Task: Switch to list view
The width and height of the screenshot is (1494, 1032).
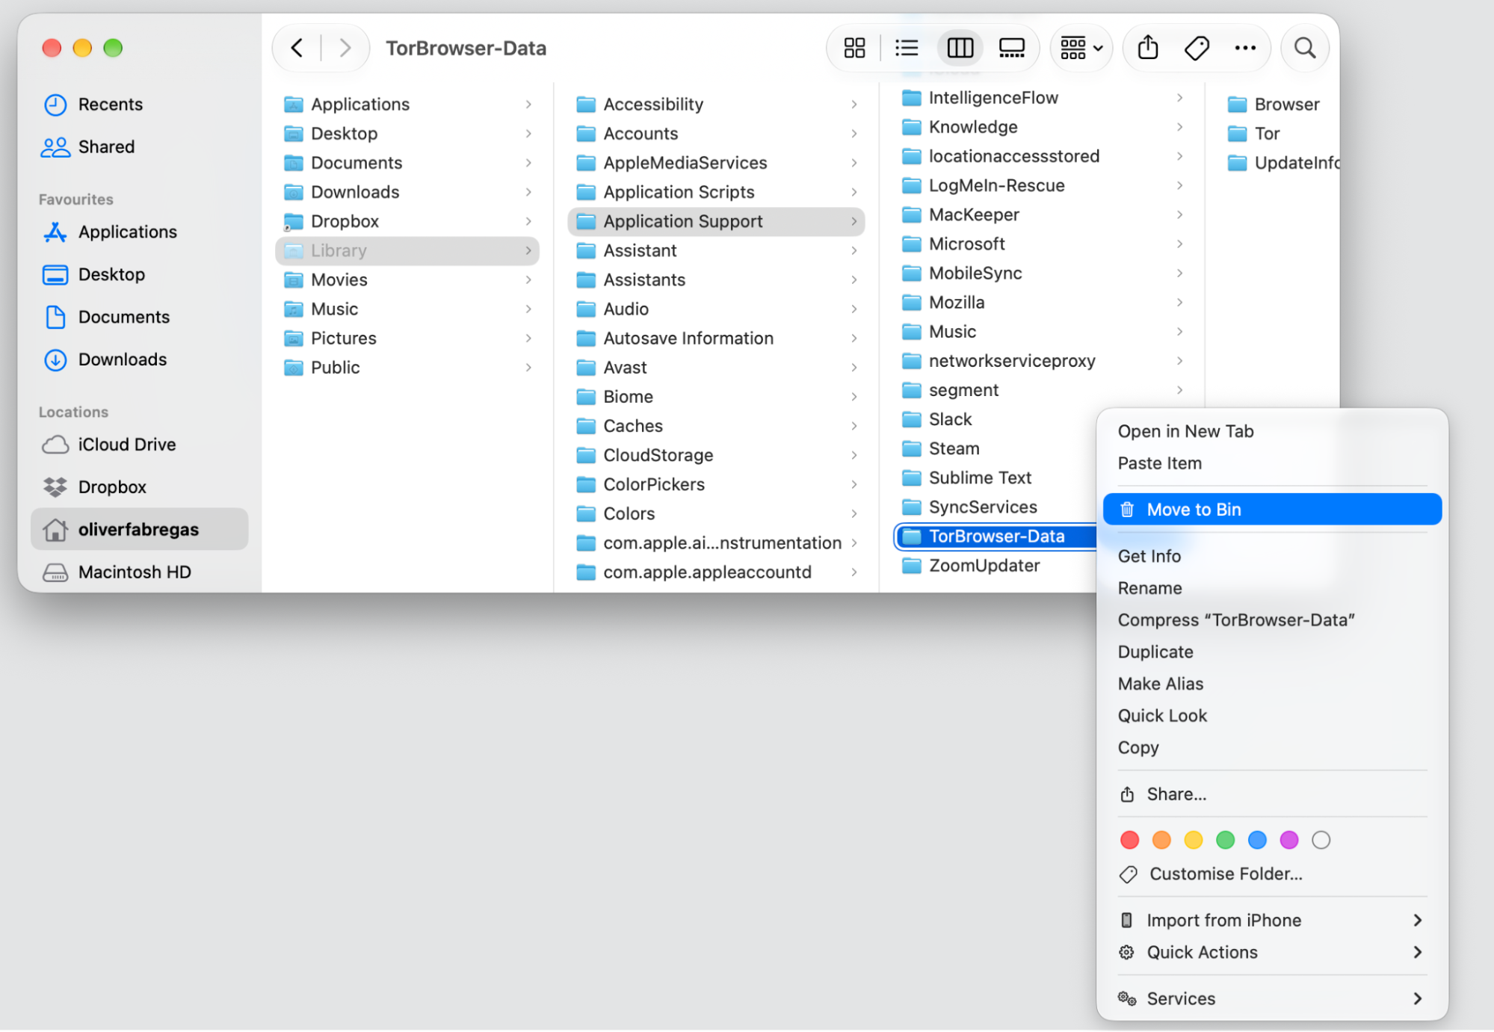Action: click(907, 48)
